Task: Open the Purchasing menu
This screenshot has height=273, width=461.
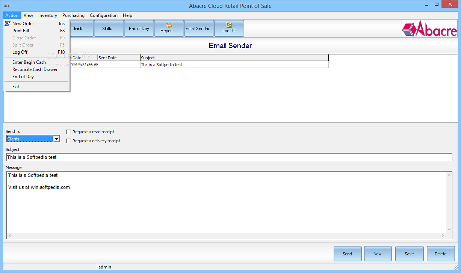Action: coord(73,15)
